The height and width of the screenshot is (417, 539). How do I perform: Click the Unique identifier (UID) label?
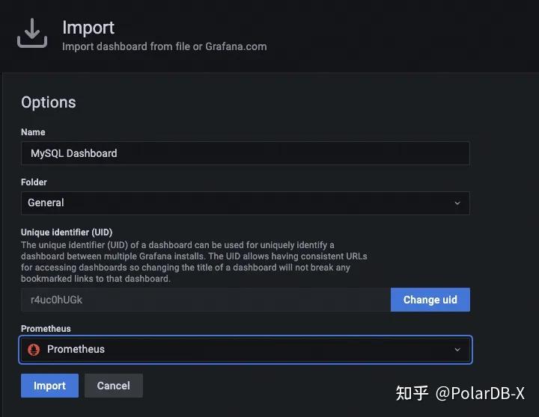67,232
